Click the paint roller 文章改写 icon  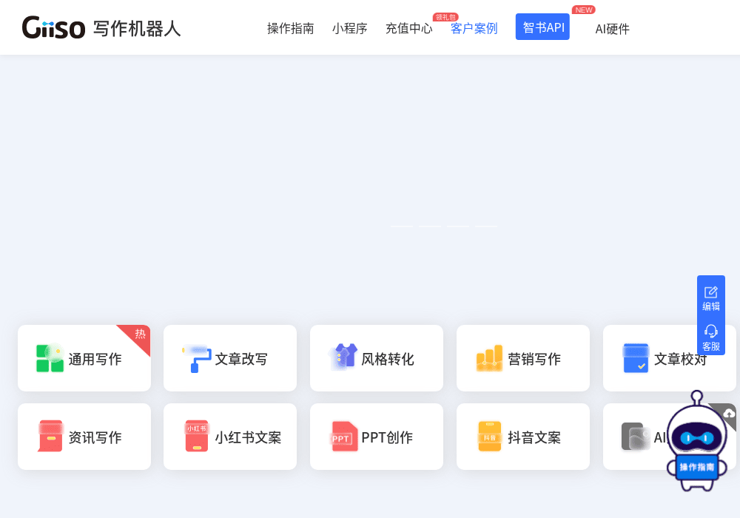[x=196, y=359]
